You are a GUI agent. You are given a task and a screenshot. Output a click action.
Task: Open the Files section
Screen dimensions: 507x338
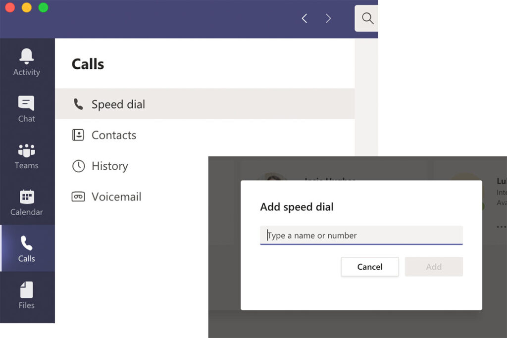pos(27,294)
